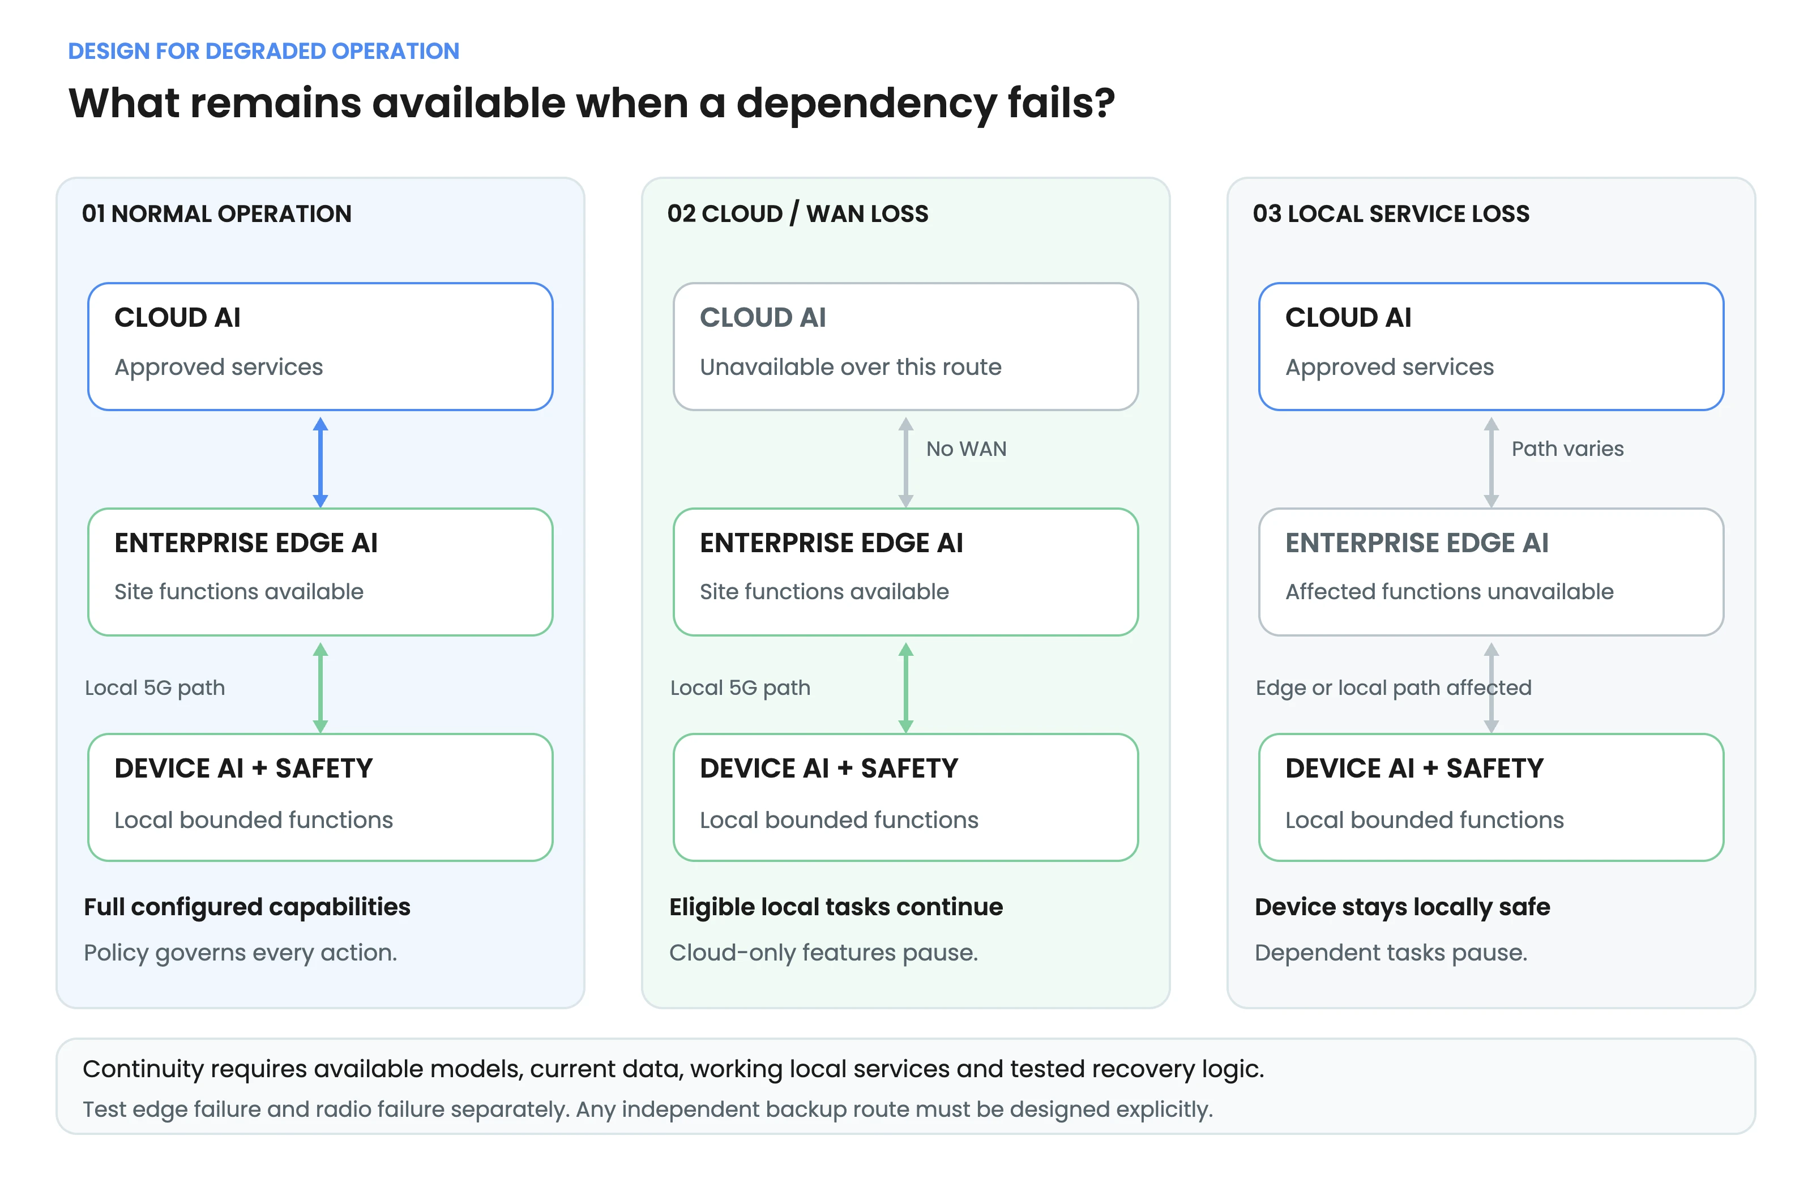Select the Device AI + Safety box in Local Service Loss
The height and width of the screenshot is (1178, 1812).
[1491, 797]
